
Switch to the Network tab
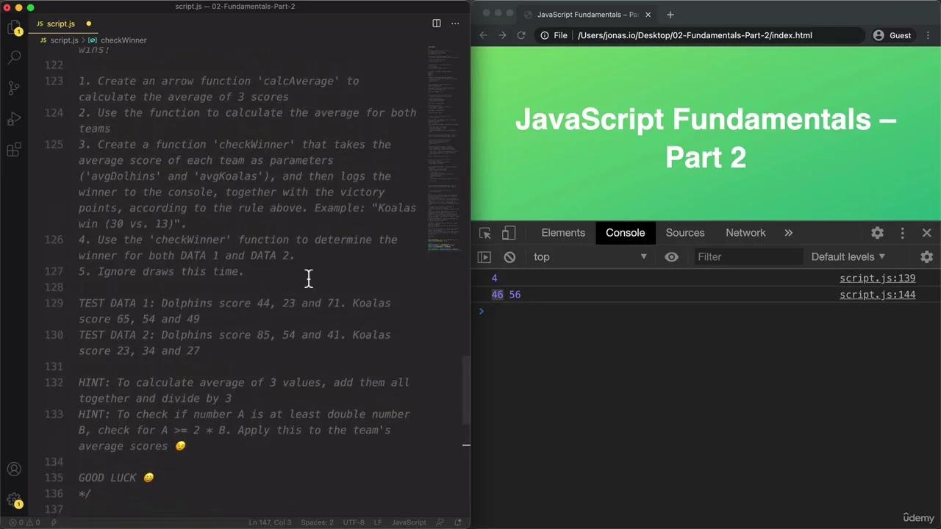(x=745, y=233)
